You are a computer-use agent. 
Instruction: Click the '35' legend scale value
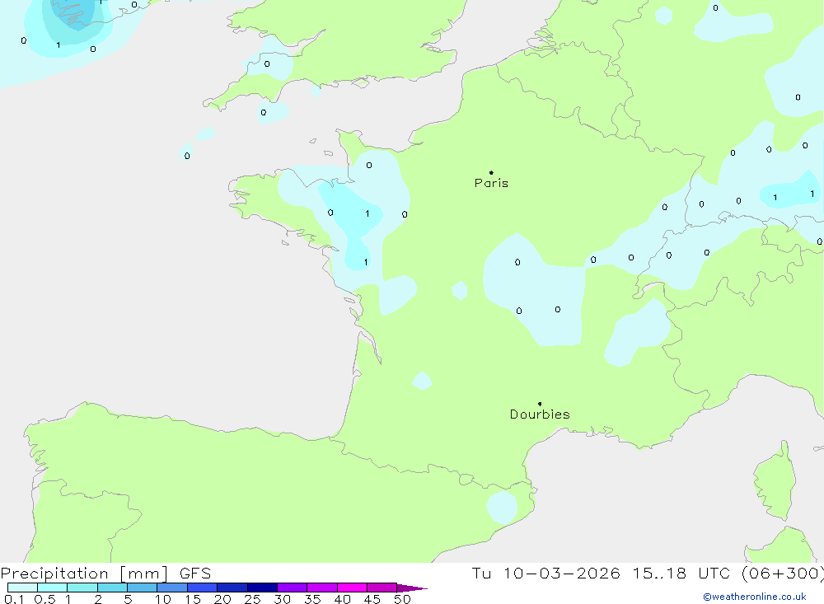tap(312, 599)
